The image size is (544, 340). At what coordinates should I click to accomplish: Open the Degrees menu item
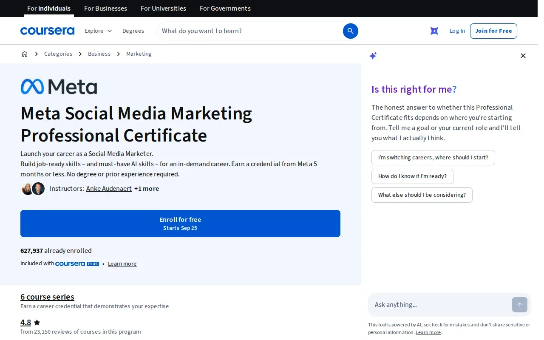click(133, 31)
